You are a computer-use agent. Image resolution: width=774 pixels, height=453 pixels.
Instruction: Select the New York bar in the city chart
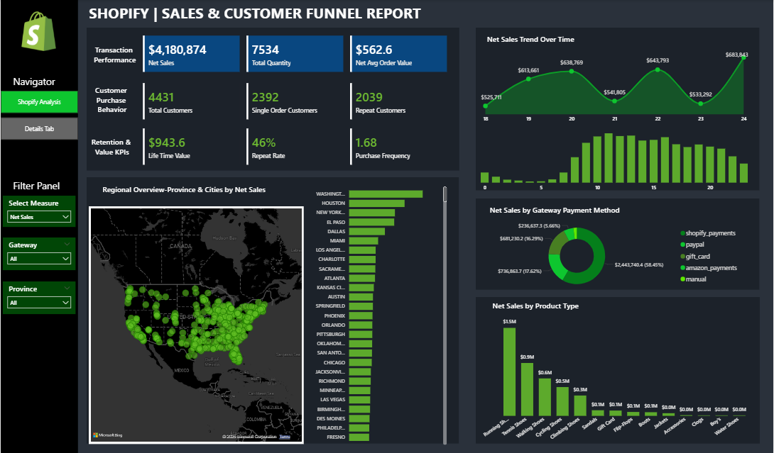pyautogui.click(x=371, y=213)
